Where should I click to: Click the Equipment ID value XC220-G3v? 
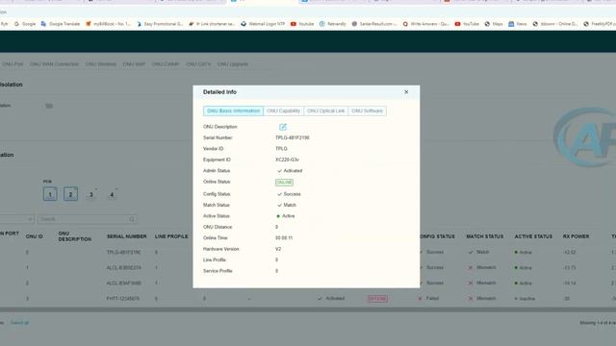click(x=287, y=160)
